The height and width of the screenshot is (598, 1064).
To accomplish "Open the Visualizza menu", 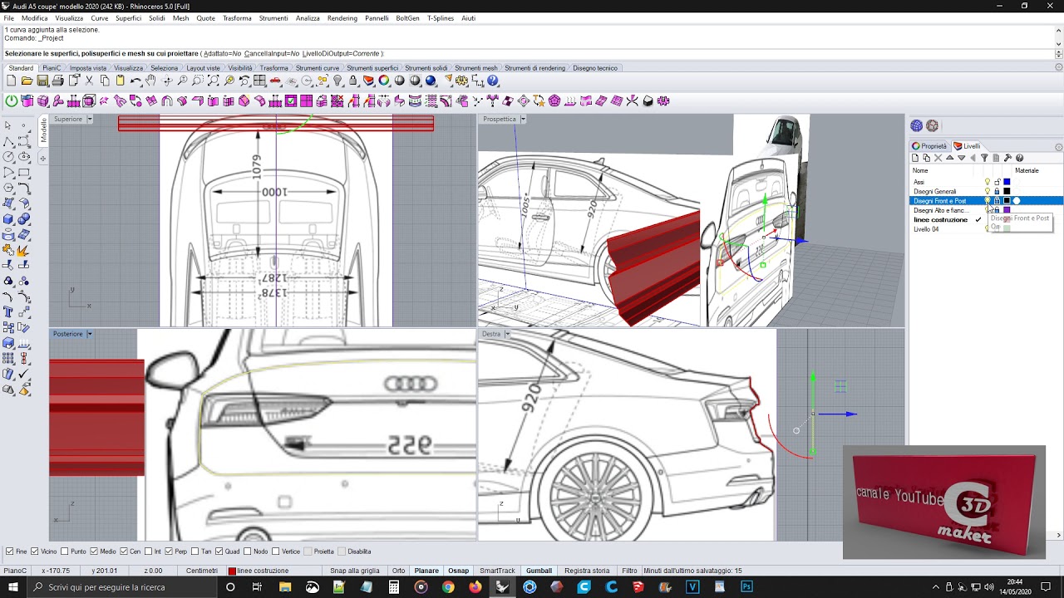I will point(69,18).
